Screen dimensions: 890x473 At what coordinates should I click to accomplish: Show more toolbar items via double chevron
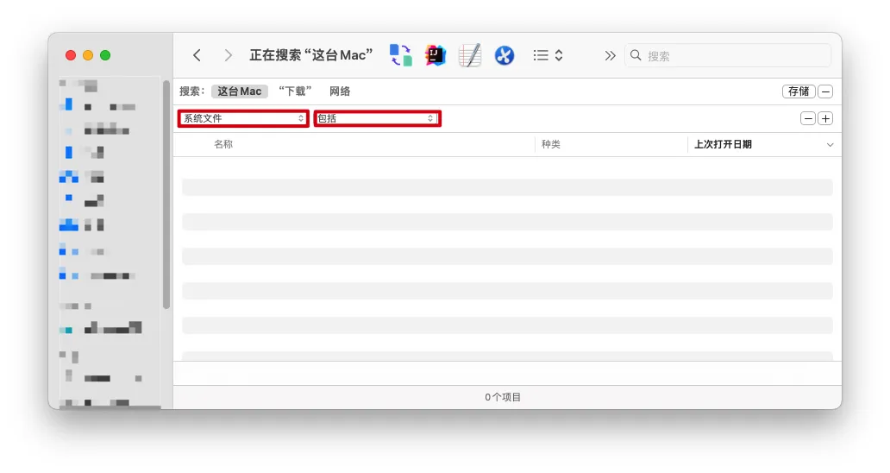[610, 55]
